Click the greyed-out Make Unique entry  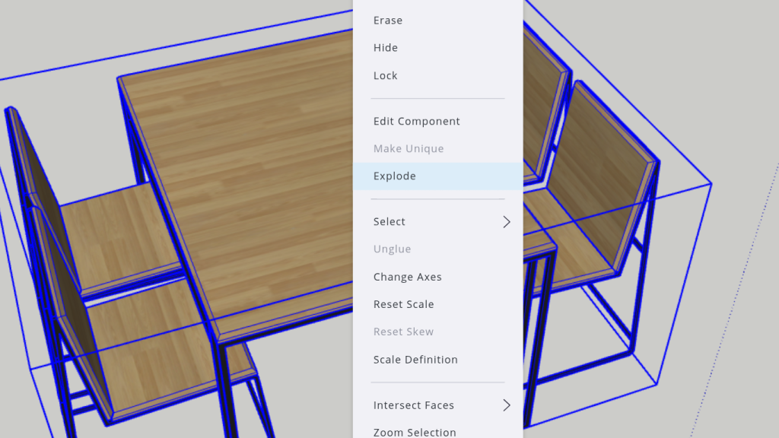click(x=409, y=149)
